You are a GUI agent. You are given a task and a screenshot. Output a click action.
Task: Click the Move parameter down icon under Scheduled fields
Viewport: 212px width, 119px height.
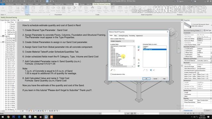(154, 70)
